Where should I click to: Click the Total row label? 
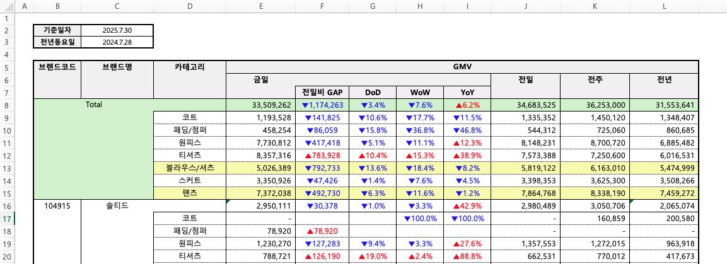(x=94, y=105)
